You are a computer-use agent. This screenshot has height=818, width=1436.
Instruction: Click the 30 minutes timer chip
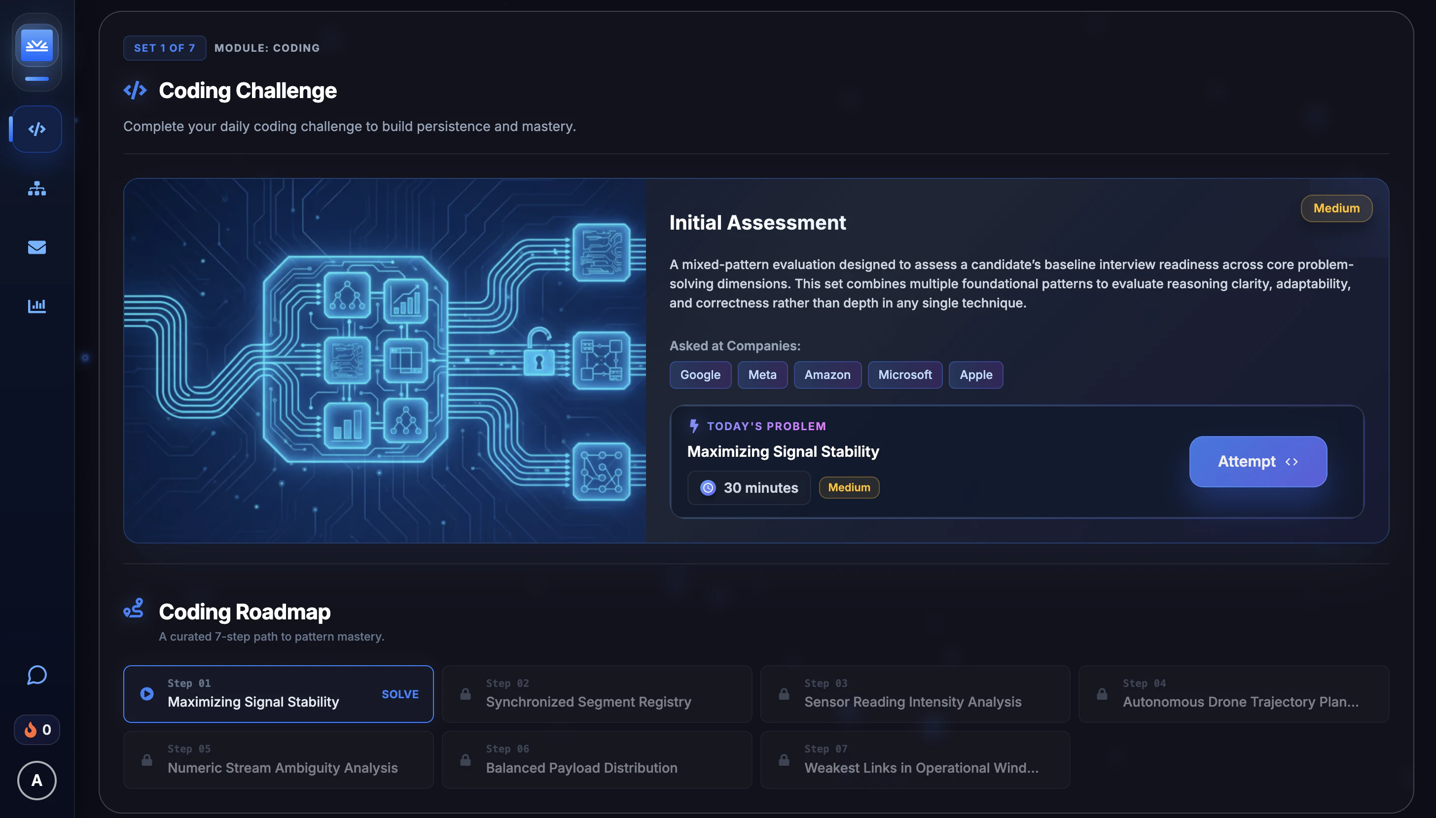coord(749,488)
